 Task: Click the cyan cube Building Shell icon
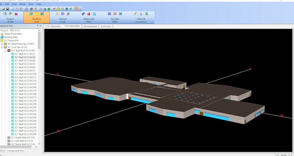coord(31,14)
